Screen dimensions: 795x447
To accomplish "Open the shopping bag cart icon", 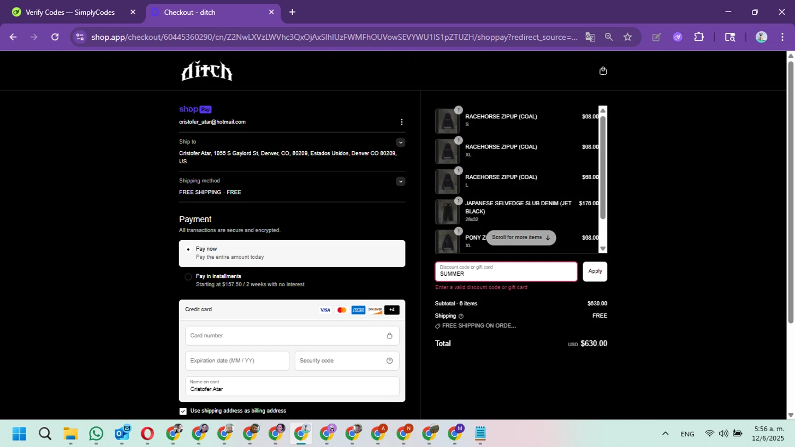I will point(603,71).
